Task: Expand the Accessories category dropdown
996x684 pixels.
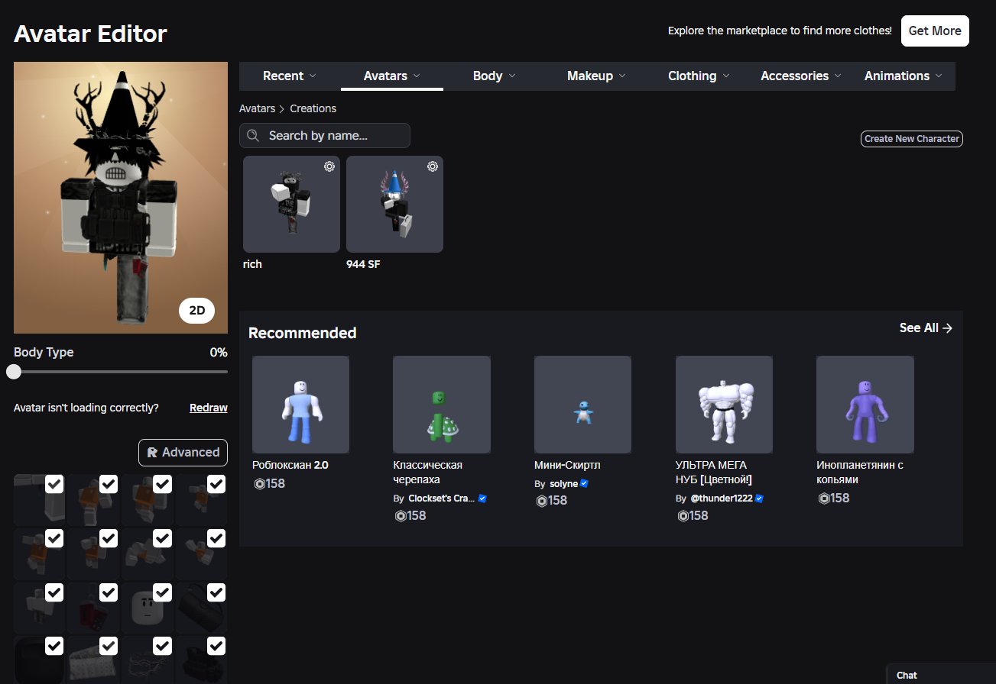Action: (801, 76)
